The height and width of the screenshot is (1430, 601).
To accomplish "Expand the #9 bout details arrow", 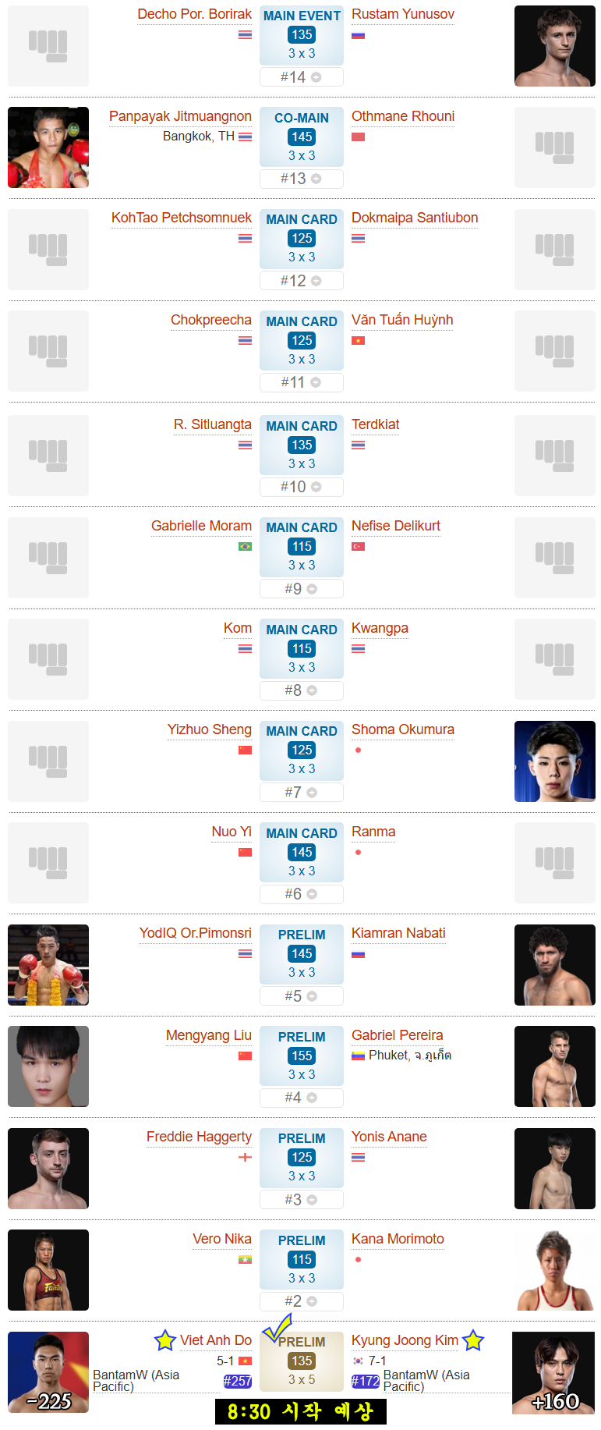I will [x=312, y=589].
